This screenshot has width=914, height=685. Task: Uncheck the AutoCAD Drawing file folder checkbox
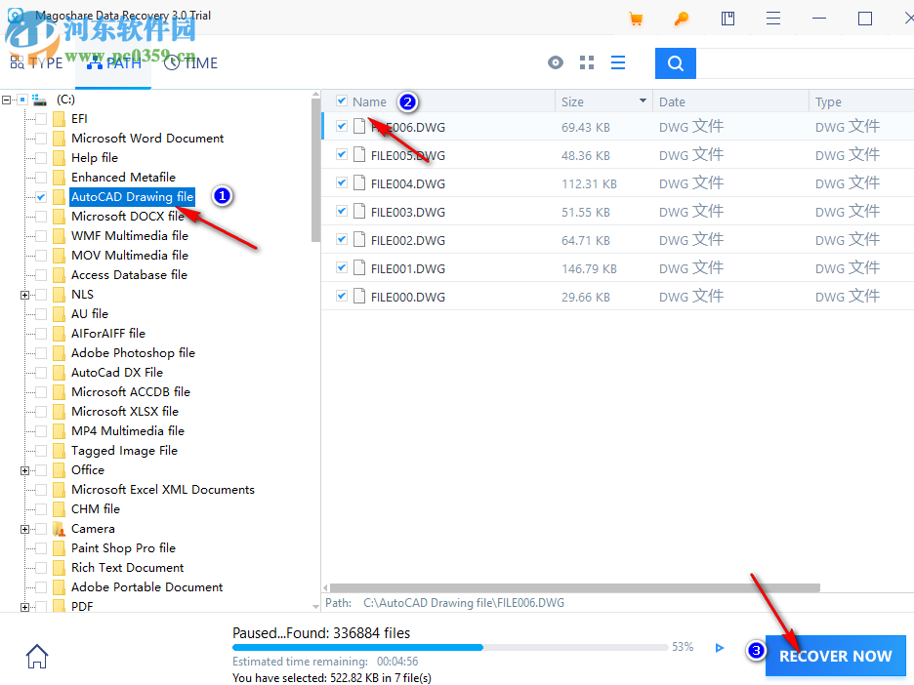pos(40,196)
